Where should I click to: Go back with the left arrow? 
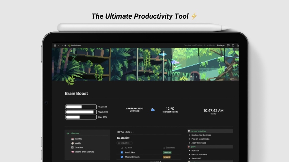coord(59,45)
